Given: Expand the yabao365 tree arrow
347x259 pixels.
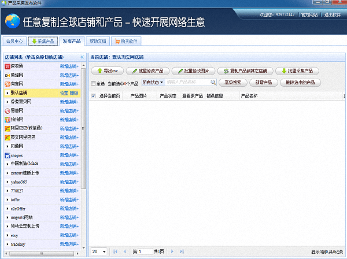Looking at the screenshot, I should click(8, 182).
